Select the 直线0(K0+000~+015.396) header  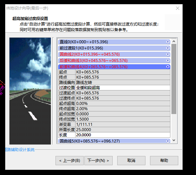[114, 42]
